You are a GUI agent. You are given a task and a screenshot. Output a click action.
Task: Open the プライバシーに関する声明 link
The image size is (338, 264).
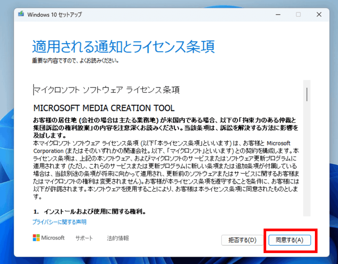point(59,222)
